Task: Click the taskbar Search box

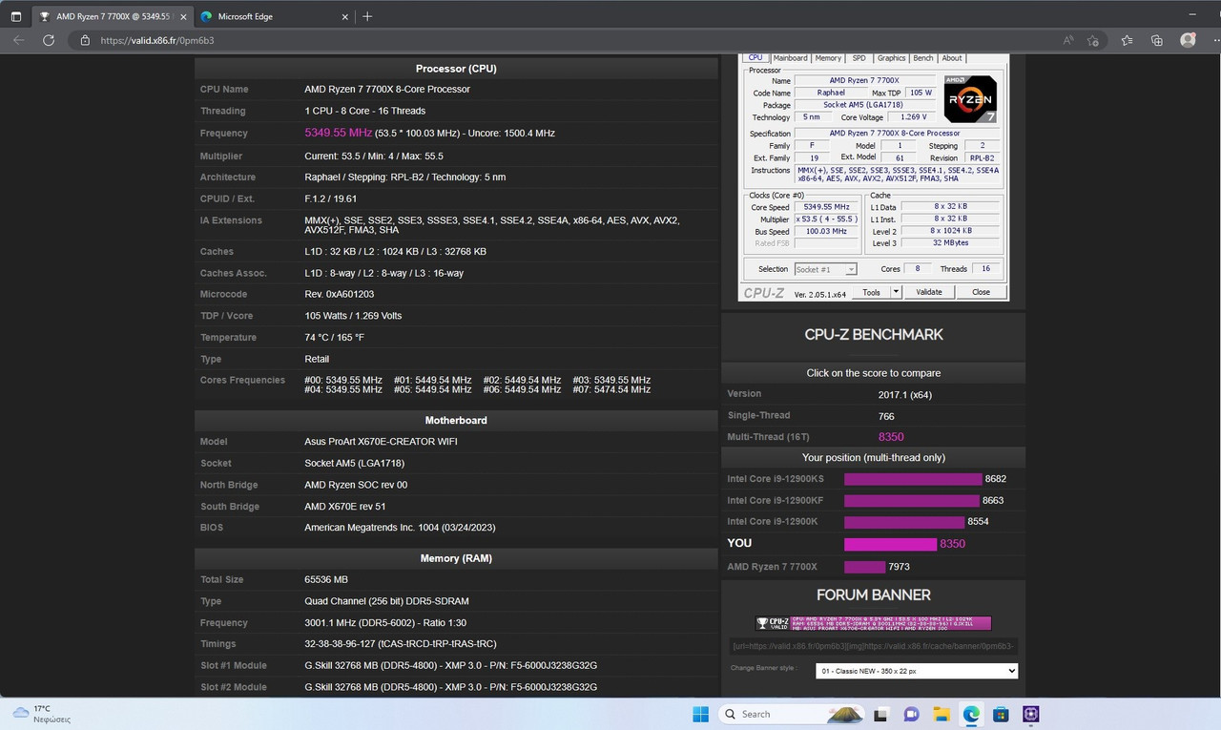Action: [790, 714]
